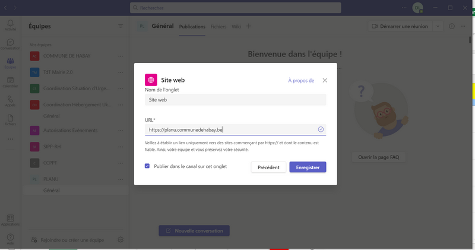Expand meeting options dropdown arrow

(438, 26)
